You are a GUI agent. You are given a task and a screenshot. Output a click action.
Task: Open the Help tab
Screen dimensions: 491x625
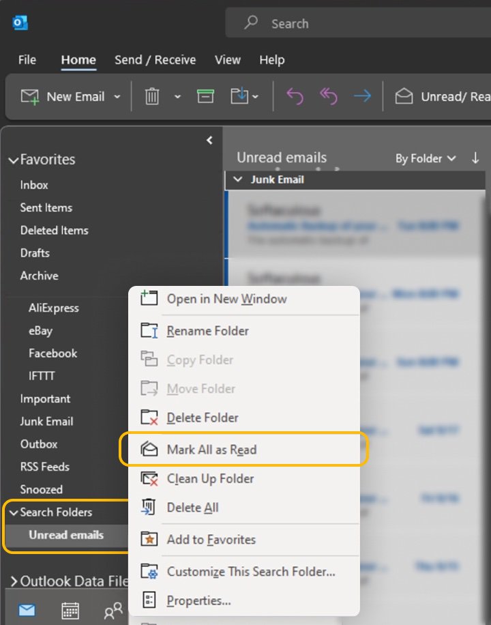tap(272, 60)
